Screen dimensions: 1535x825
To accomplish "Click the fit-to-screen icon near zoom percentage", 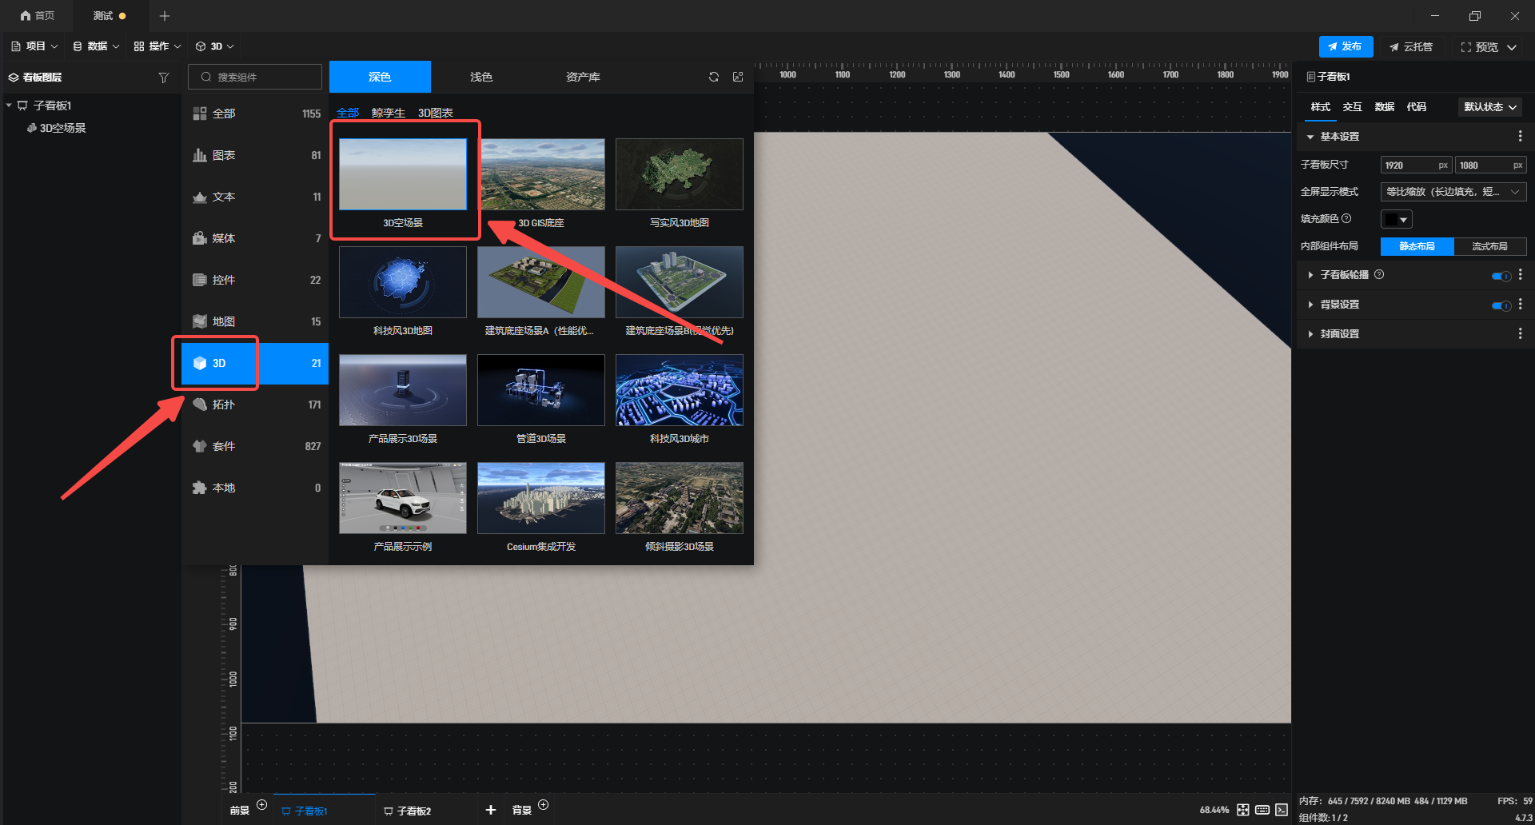I will pos(1243,810).
